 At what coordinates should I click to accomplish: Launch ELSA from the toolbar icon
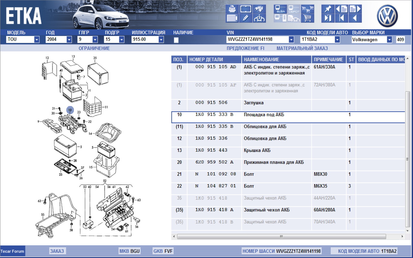(280, 9)
